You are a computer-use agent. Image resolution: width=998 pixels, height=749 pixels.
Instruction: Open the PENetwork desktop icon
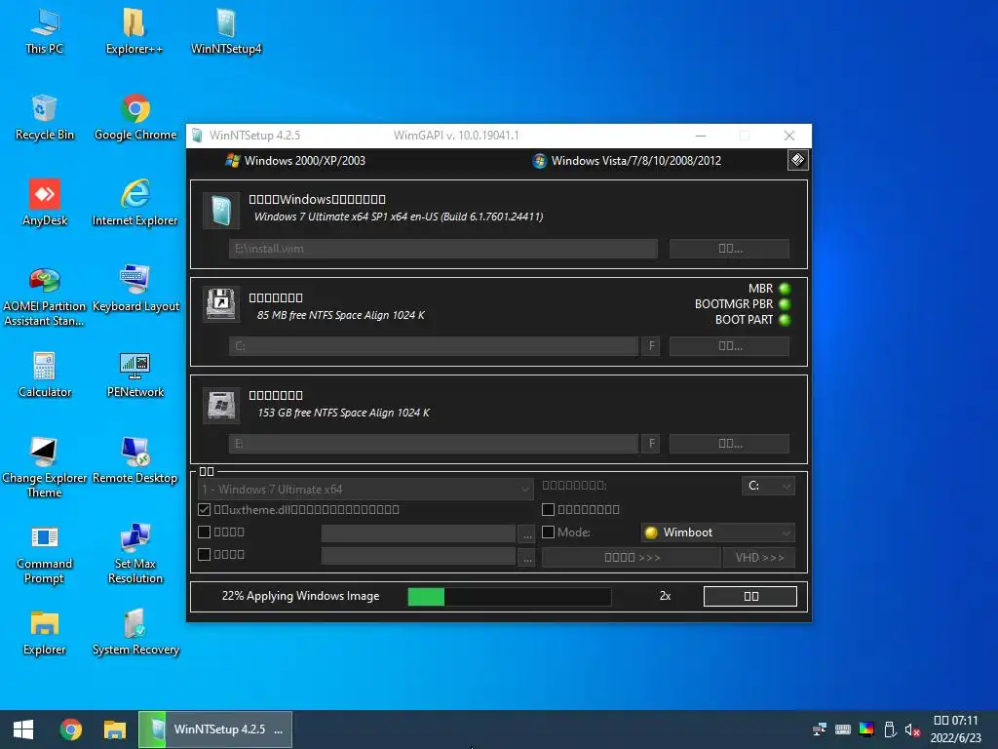(134, 375)
